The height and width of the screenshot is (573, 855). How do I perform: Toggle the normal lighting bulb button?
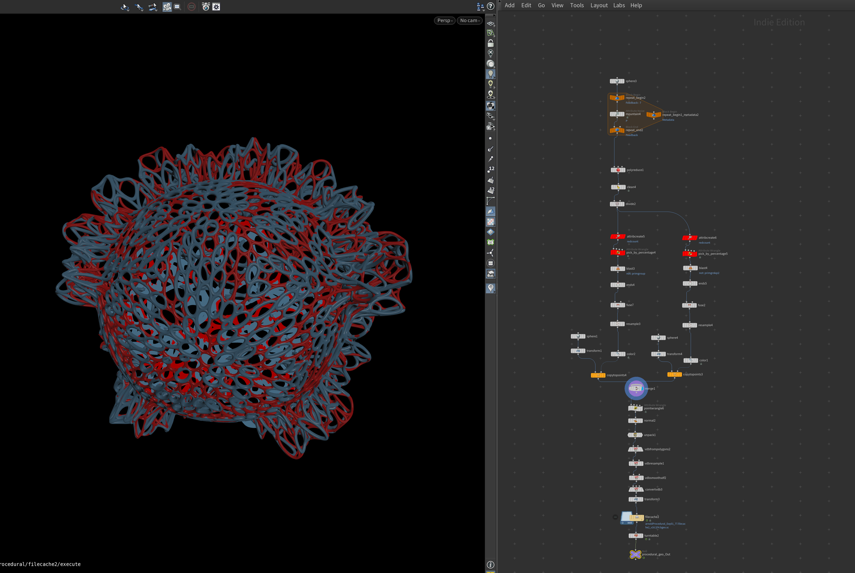pos(490,74)
